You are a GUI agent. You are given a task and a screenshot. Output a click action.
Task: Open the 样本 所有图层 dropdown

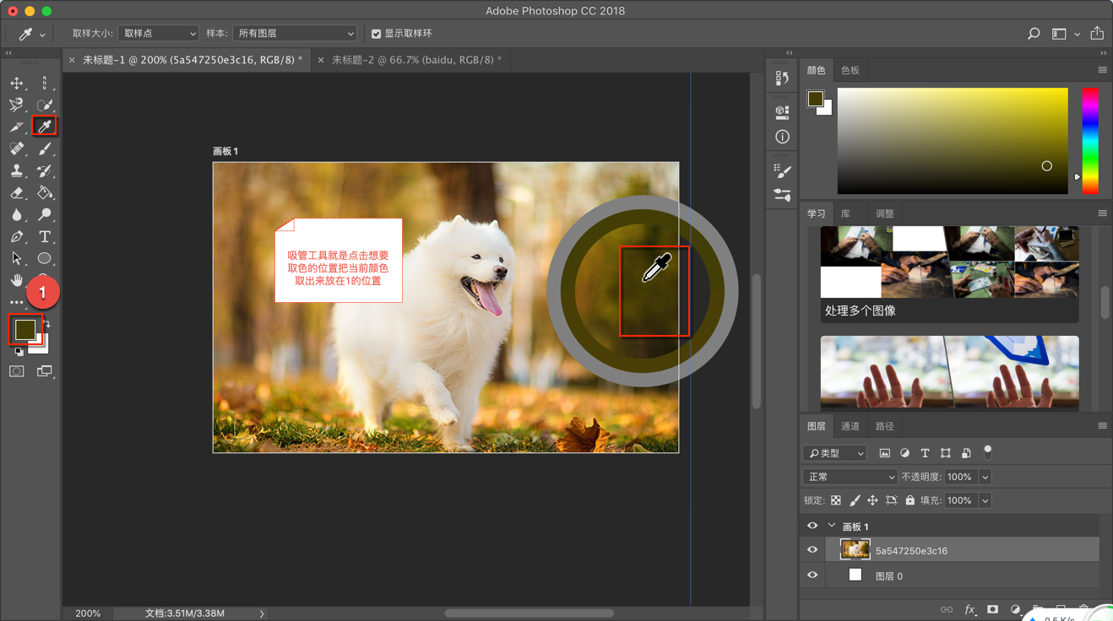[294, 34]
